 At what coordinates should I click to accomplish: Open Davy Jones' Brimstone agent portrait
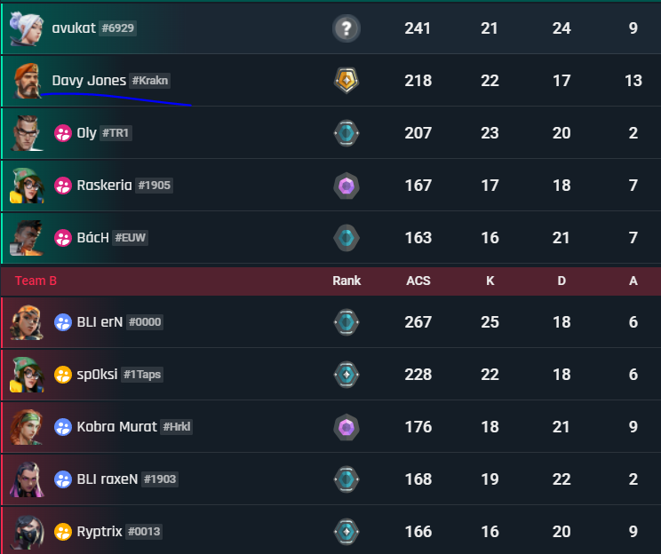(27, 81)
